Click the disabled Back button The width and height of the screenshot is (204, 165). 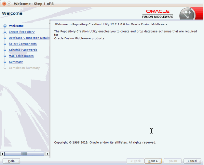pyautogui.click(x=135, y=161)
